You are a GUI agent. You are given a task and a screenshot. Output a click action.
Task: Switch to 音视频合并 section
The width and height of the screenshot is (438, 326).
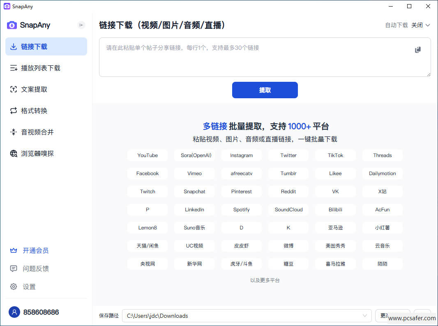pyautogui.click(x=37, y=132)
